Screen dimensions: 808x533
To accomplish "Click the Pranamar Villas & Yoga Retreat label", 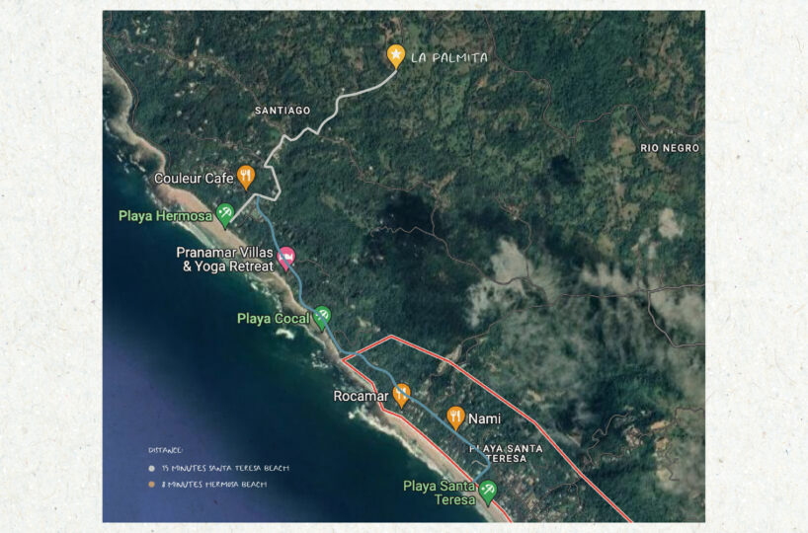I will click(x=225, y=259).
